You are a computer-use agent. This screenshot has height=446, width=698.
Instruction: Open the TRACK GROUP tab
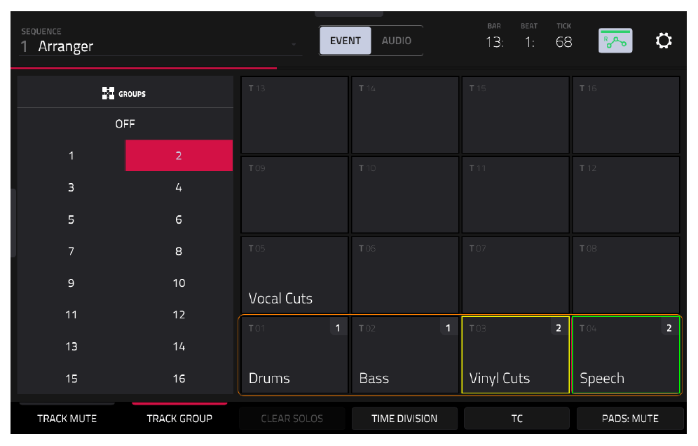click(x=179, y=419)
